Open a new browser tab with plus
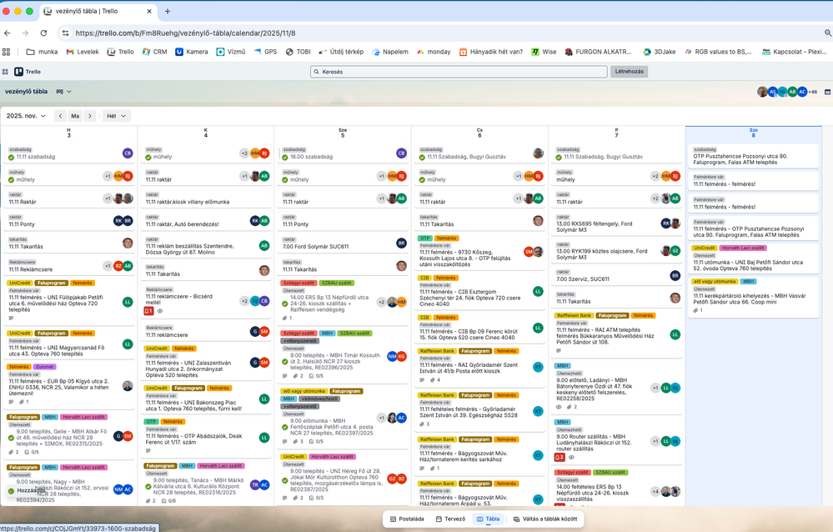Viewport: 833px width, 532px height. tap(168, 11)
